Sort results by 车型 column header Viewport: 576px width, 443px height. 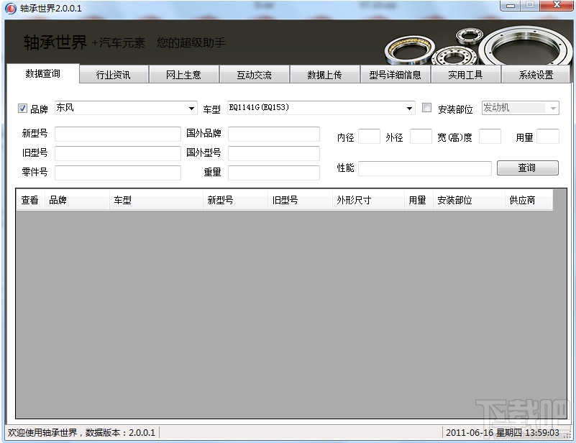[157, 200]
